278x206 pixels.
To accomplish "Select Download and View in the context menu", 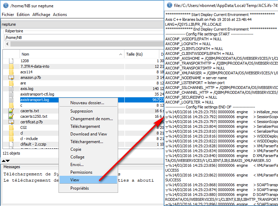I will 88,134.
